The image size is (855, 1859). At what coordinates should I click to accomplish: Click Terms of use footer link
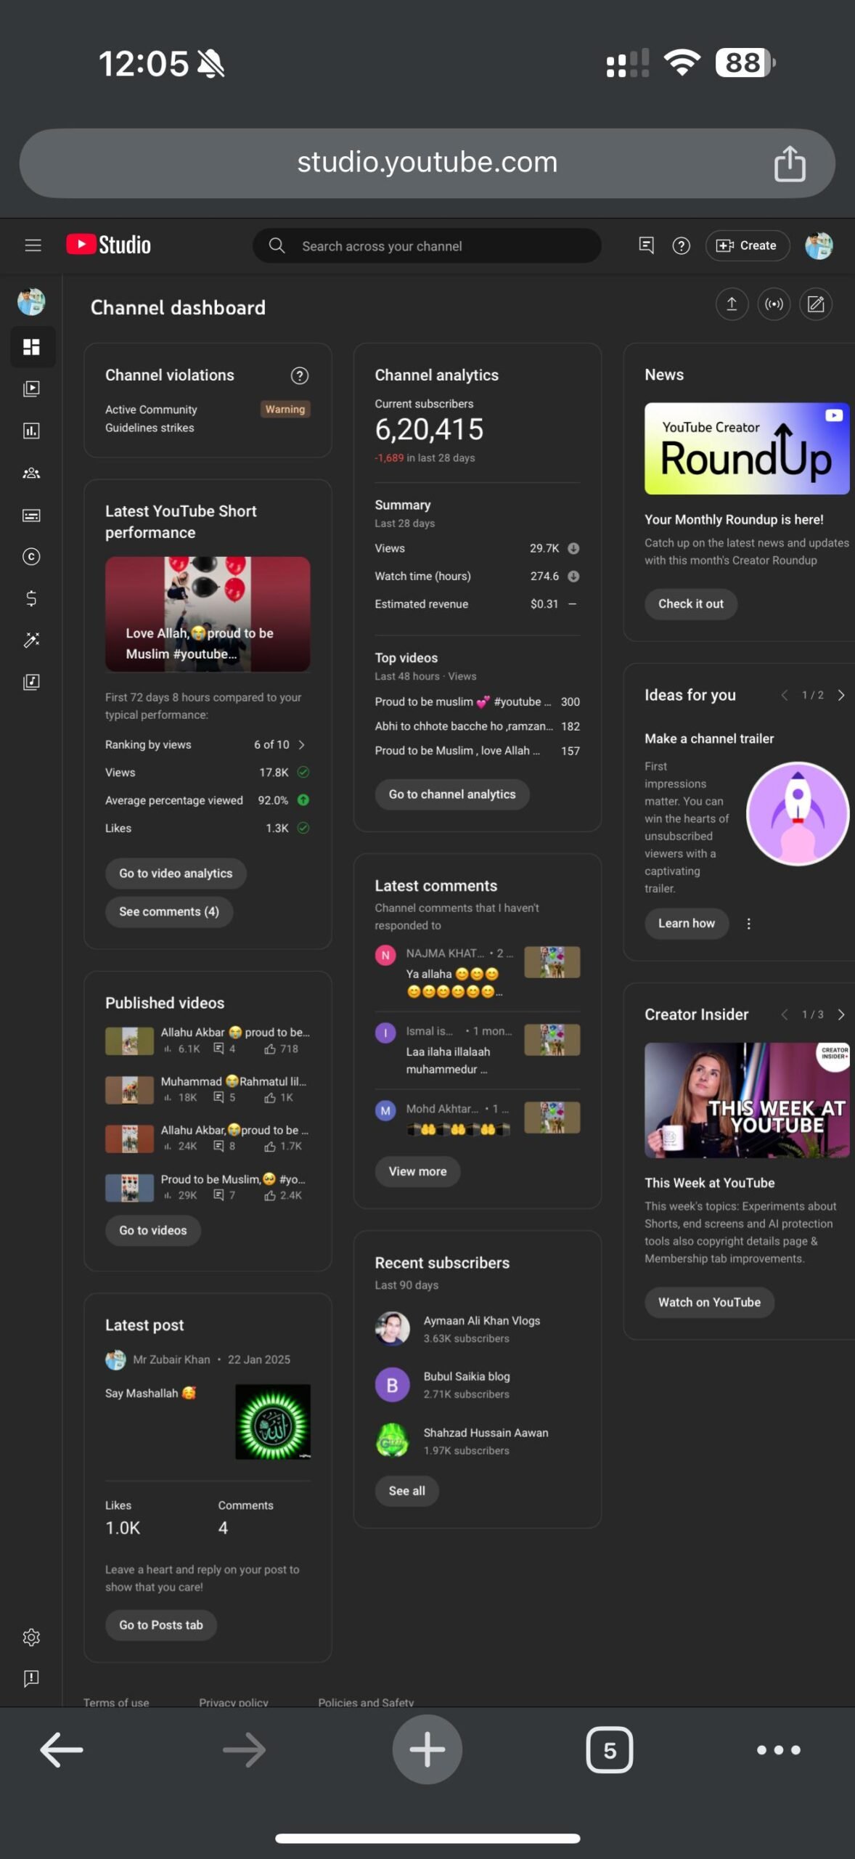click(116, 1701)
